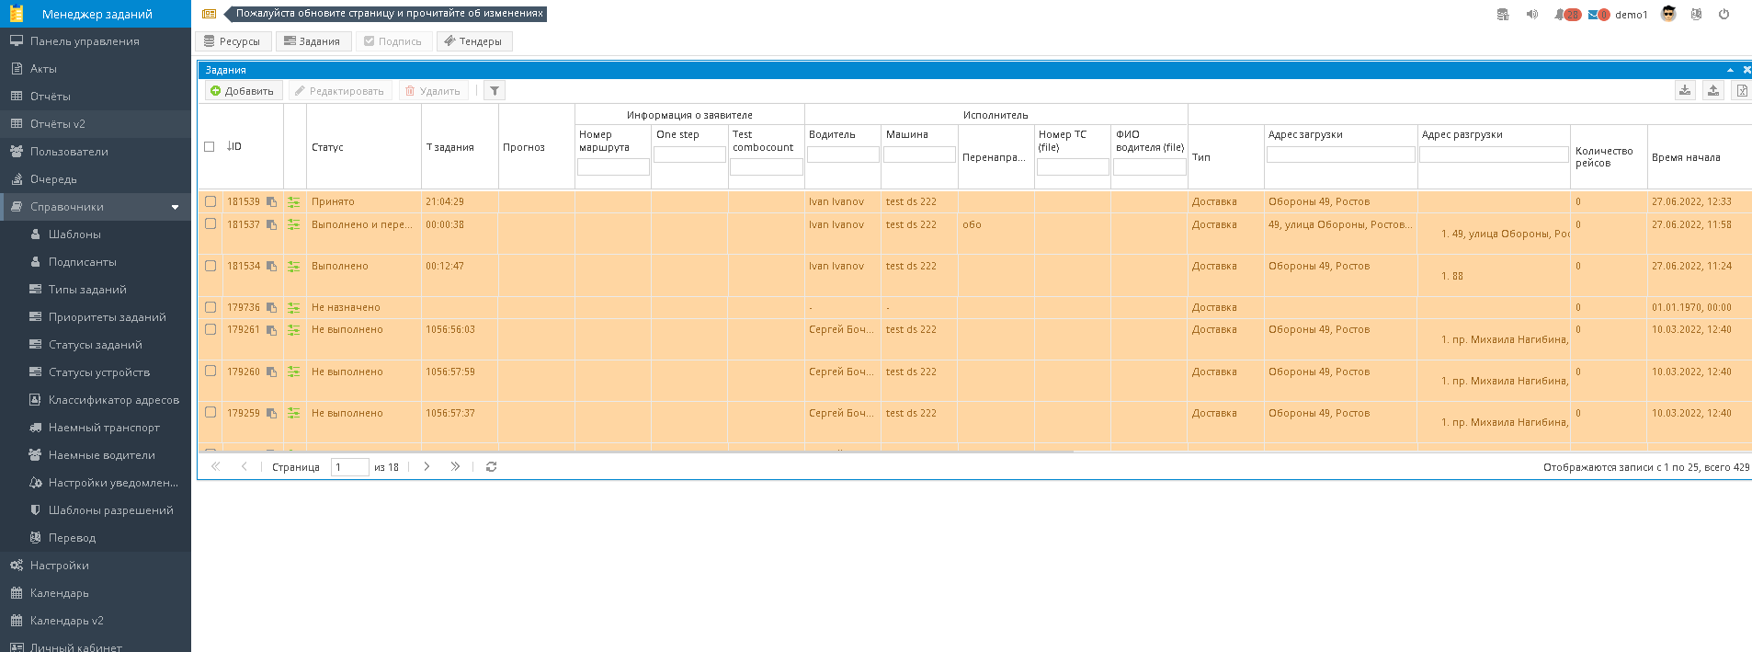This screenshot has width=1752, height=652.
Task: Switch to the Ресурсы tab
Action: pyautogui.click(x=233, y=41)
